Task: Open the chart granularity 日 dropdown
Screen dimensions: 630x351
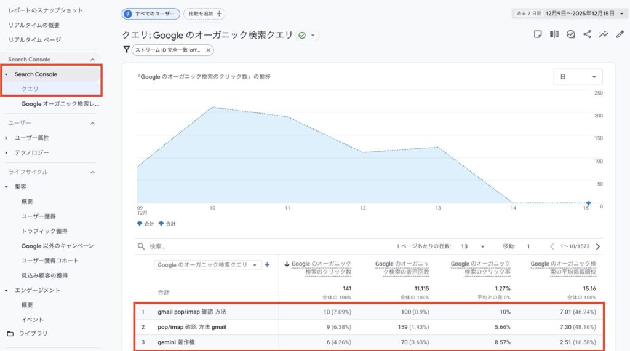Action: pyautogui.click(x=578, y=77)
